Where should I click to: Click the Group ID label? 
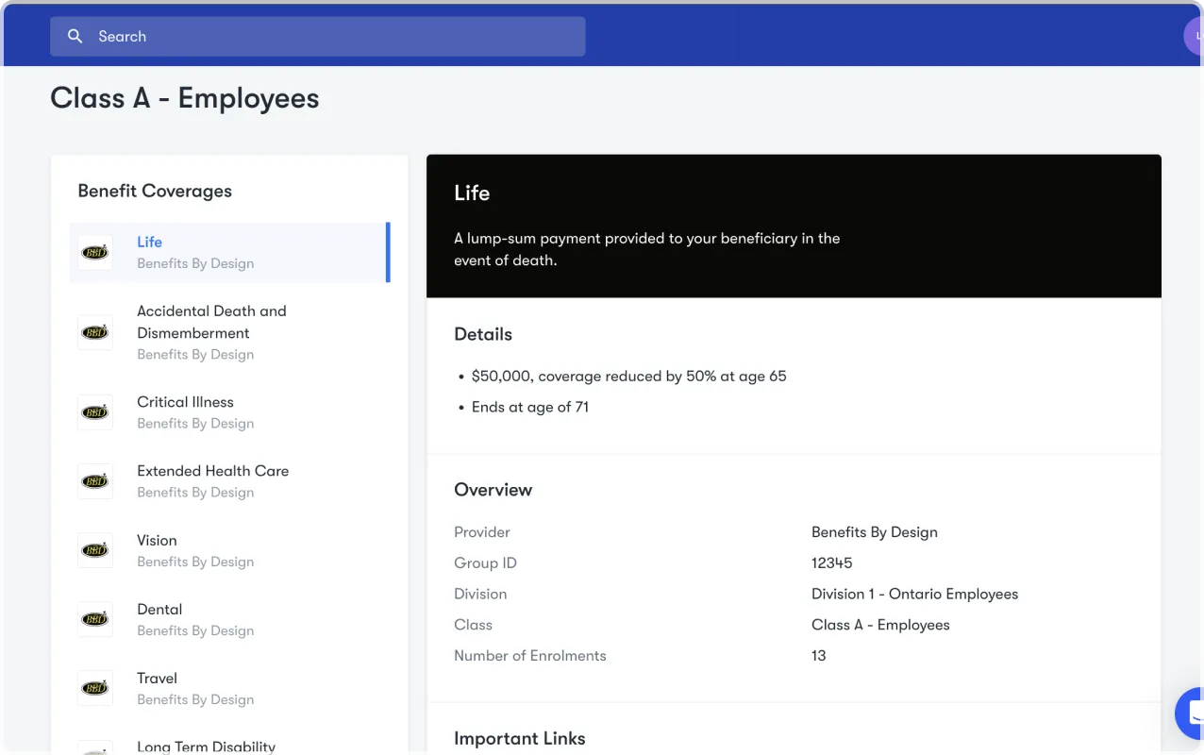tap(486, 563)
